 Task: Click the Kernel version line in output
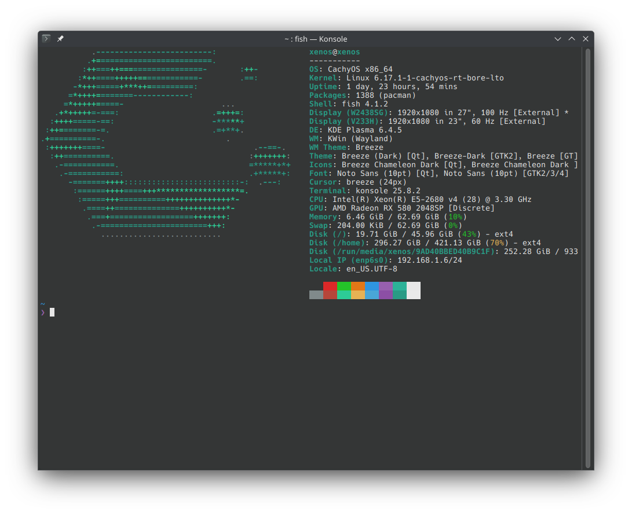point(406,78)
